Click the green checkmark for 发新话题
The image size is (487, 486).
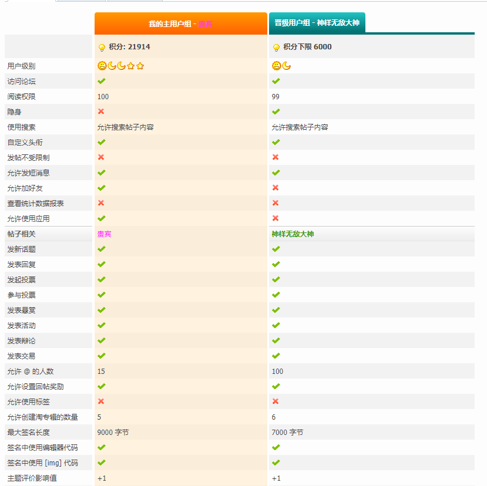(101, 249)
